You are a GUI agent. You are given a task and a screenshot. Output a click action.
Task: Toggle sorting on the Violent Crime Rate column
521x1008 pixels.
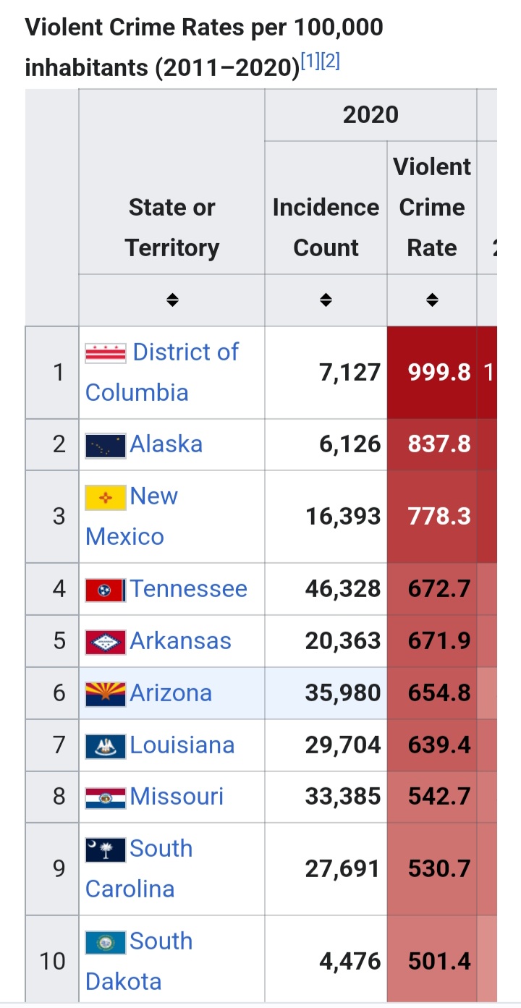(431, 299)
